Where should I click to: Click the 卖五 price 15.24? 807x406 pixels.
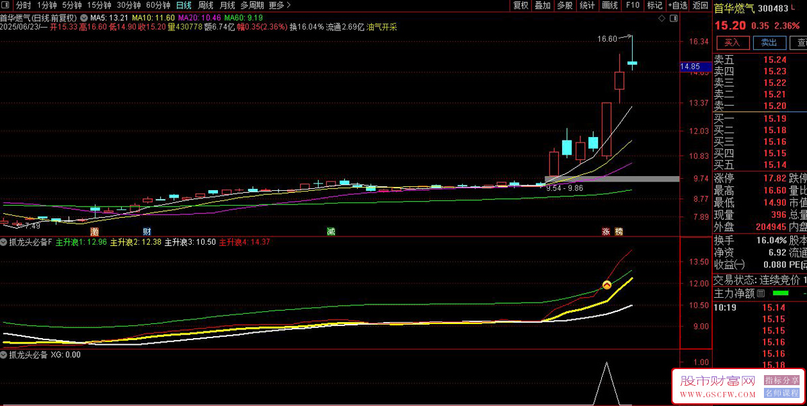pyautogui.click(x=775, y=59)
